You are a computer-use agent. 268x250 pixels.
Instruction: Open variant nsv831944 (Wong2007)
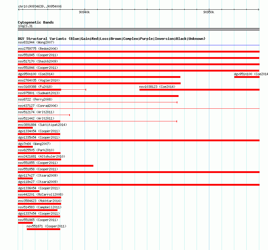point(36,42)
